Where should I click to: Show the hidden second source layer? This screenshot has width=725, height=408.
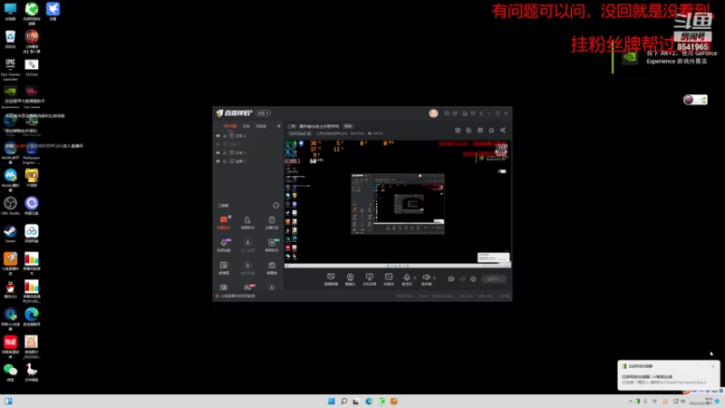click(217, 144)
